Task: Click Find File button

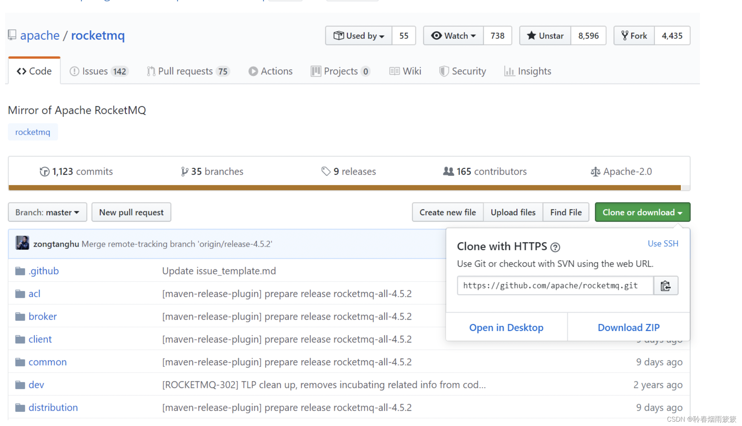Action: click(x=566, y=212)
